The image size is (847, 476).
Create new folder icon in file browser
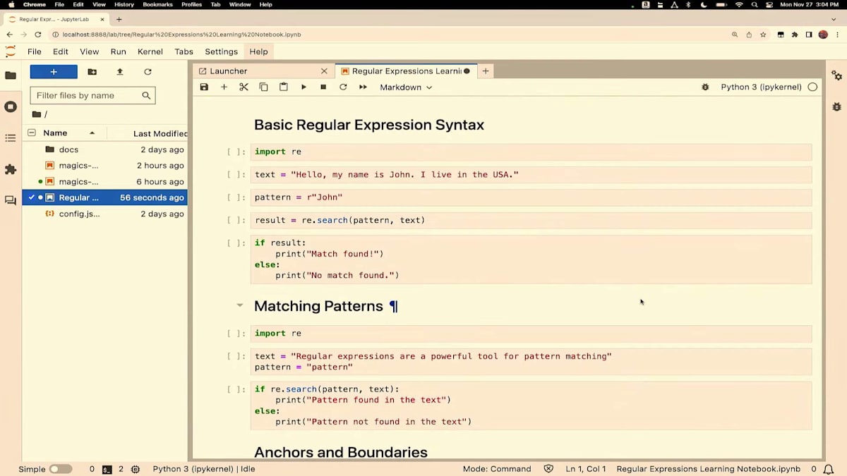pos(92,72)
